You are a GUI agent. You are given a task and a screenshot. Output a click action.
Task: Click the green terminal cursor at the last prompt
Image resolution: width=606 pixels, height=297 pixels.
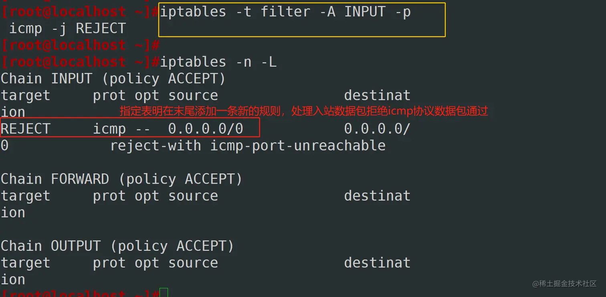click(164, 293)
